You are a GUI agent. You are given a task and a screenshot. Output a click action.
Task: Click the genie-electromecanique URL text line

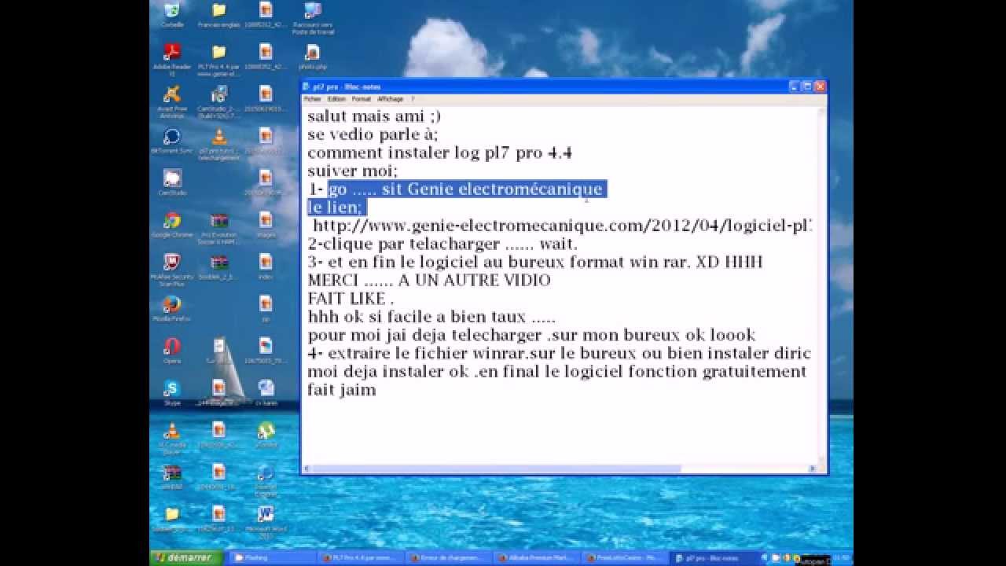pyautogui.click(x=562, y=226)
